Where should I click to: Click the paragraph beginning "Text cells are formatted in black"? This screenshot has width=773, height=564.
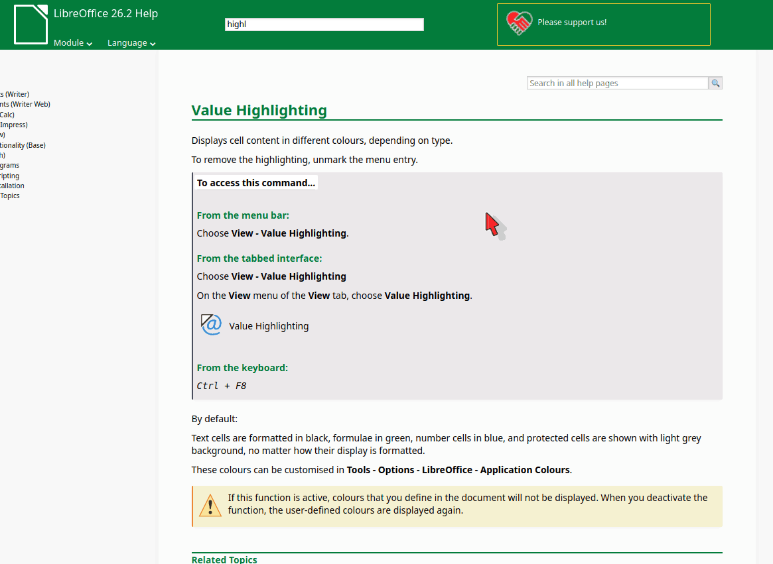pyautogui.click(x=446, y=444)
